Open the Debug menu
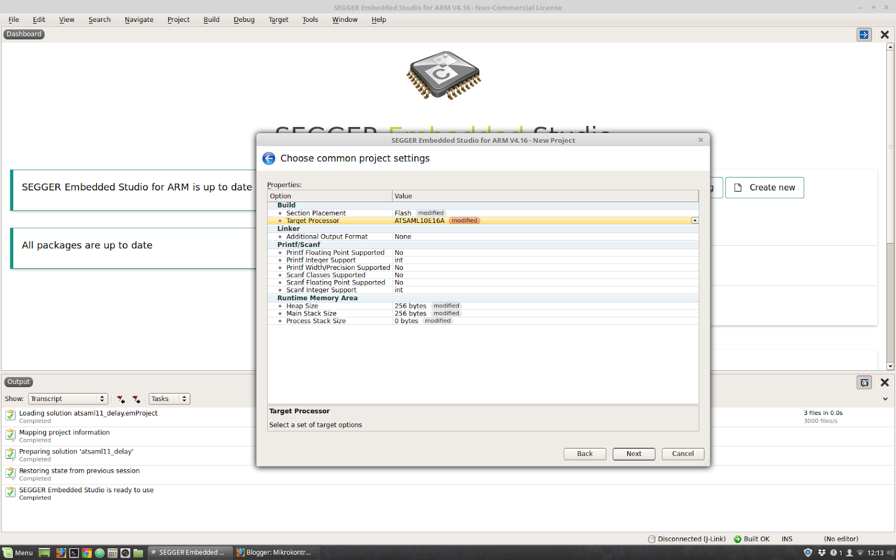896x560 pixels. (244, 20)
